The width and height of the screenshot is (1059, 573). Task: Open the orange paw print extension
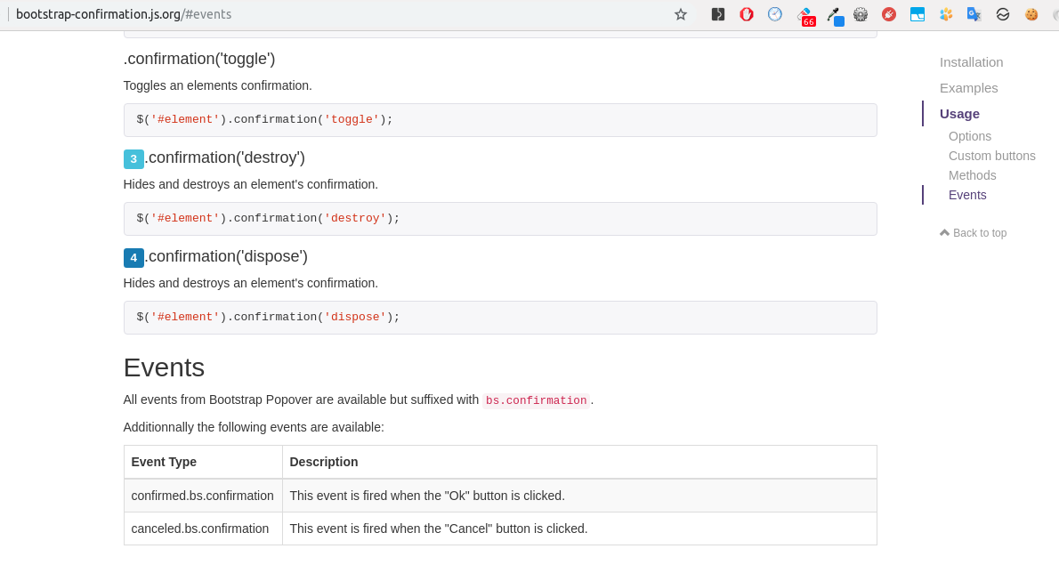[x=945, y=13]
